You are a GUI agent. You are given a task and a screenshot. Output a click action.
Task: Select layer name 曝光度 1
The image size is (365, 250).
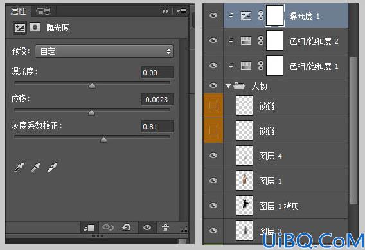click(304, 16)
